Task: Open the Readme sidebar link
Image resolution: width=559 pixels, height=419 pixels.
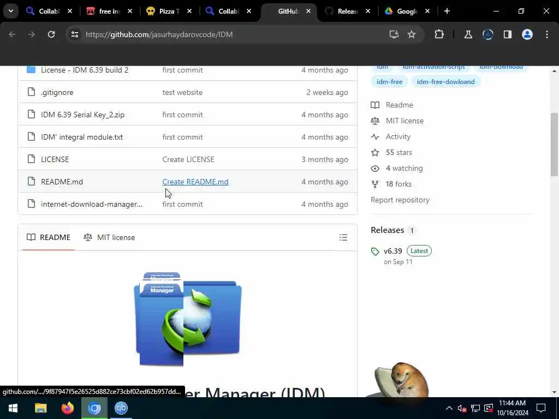Action: [x=399, y=105]
